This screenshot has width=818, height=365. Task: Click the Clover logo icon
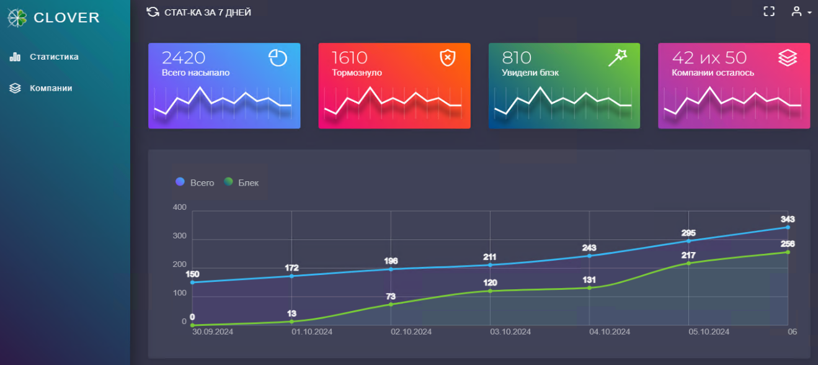click(x=17, y=18)
